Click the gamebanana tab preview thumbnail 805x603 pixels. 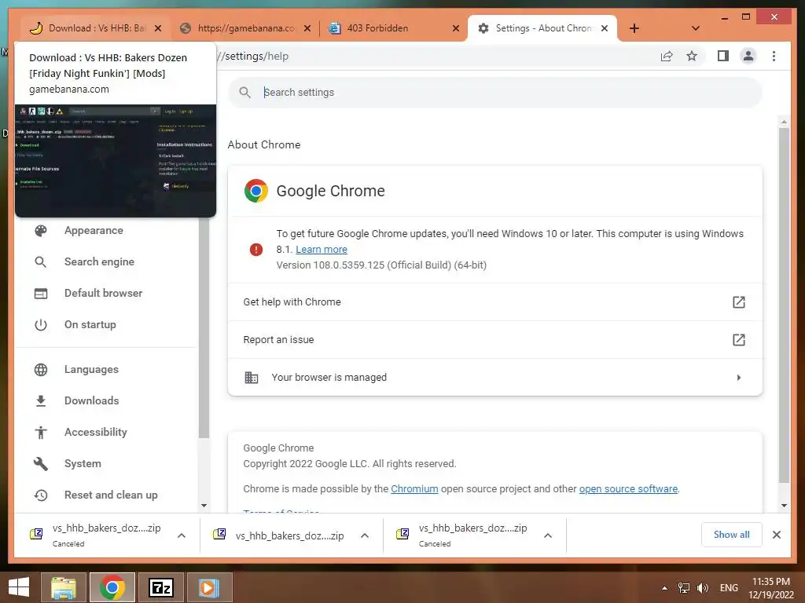116,160
